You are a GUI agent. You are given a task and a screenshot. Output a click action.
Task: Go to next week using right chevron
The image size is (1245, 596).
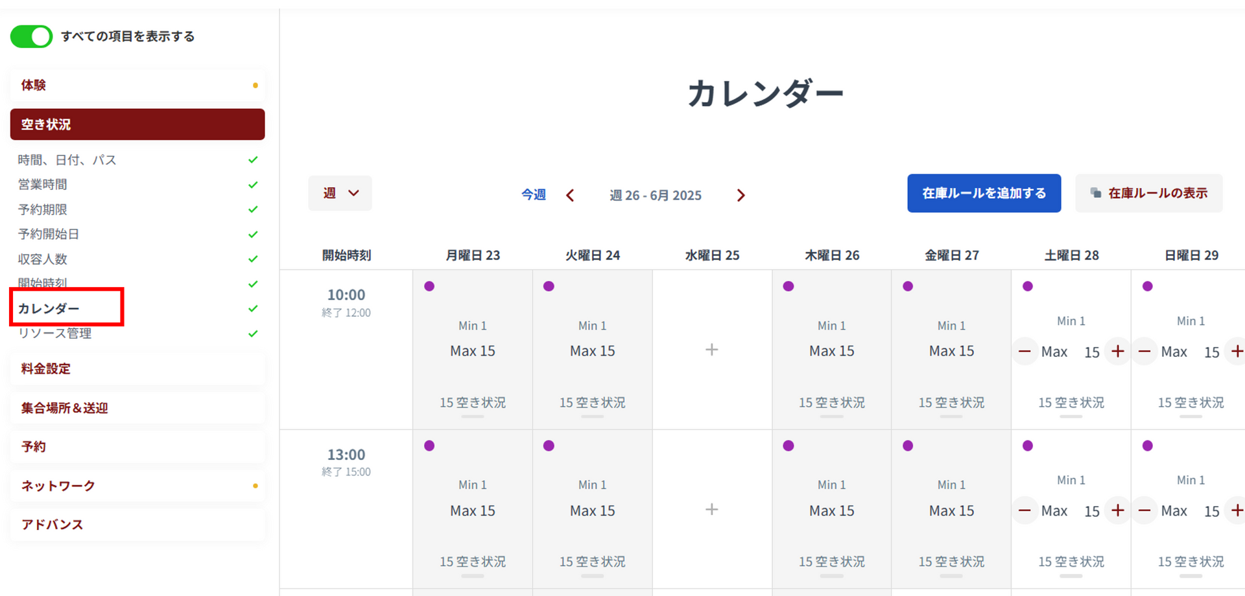(x=741, y=196)
